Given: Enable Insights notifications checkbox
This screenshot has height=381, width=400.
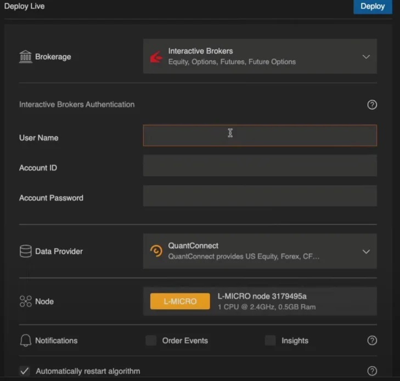Looking at the screenshot, I should point(270,340).
